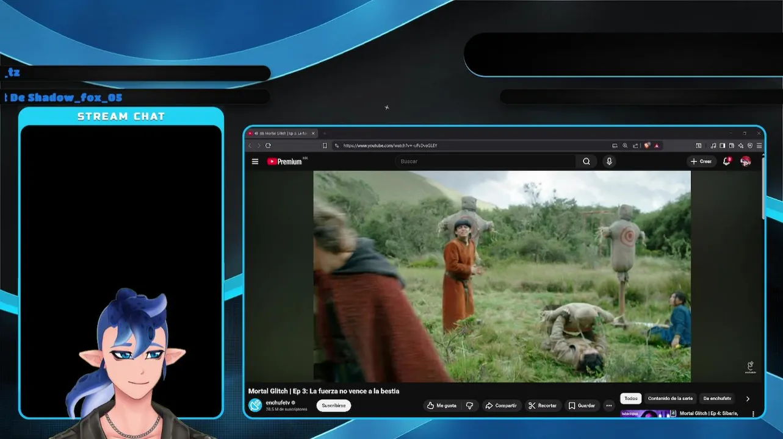Click the share icon in address bar
This screenshot has width=783, height=439.
[x=635, y=146]
